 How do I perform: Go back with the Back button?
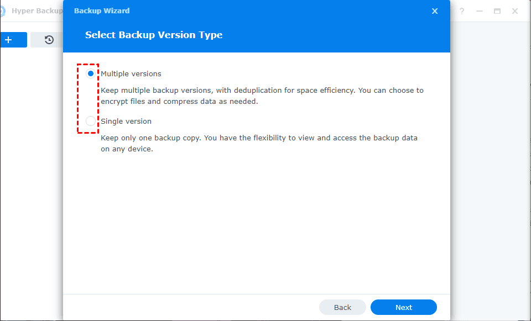point(342,307)
